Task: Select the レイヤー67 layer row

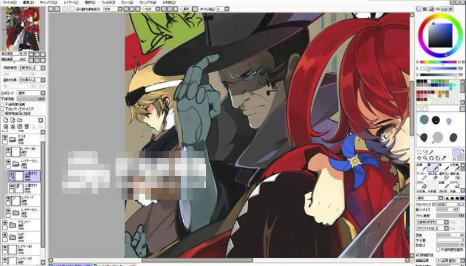Action: pos(21,261)
